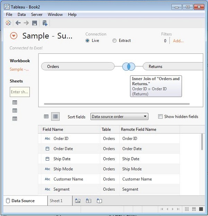The width and height of the screenshot is (208, 216).
Task: Click the first sheet table icon under Sheets
Action: (15, 102)
